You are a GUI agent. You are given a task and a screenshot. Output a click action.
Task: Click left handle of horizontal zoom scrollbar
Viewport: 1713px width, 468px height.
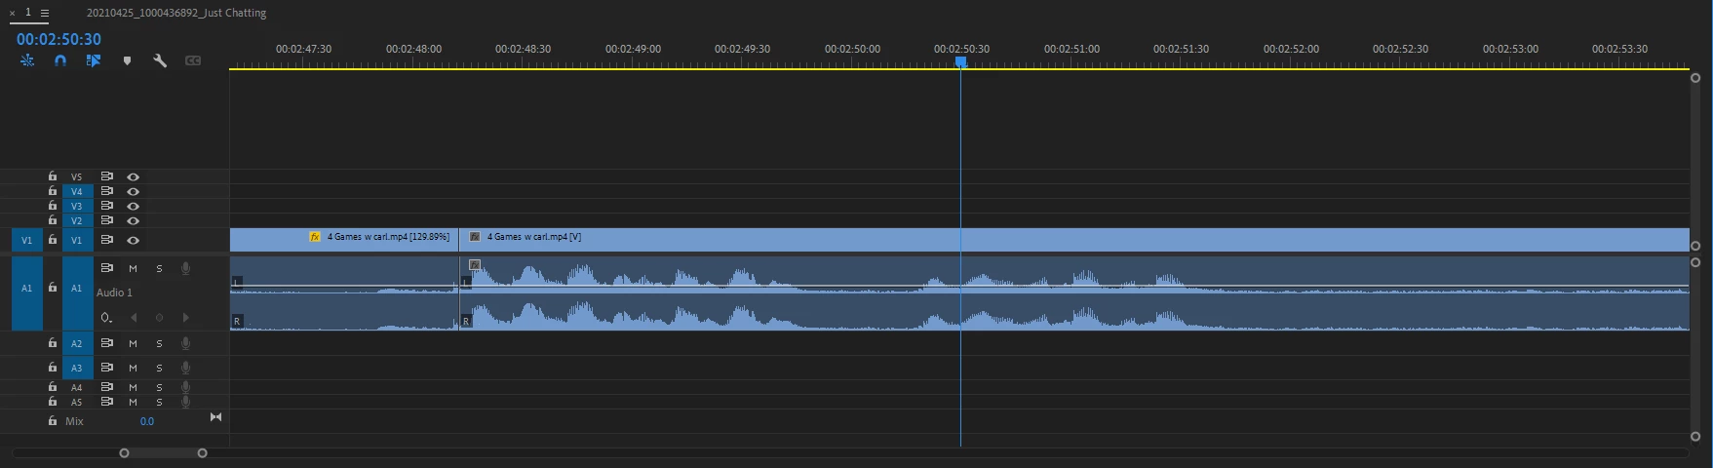124,453
